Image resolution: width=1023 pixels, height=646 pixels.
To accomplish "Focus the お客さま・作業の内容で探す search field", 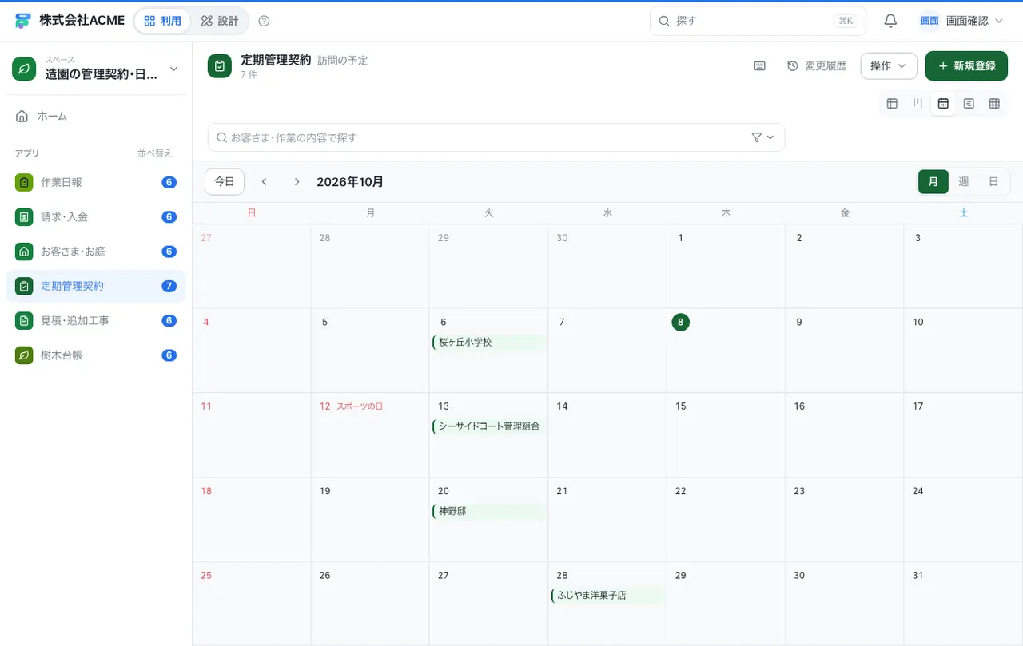I will pyautogui.click(x=496, y=137).
